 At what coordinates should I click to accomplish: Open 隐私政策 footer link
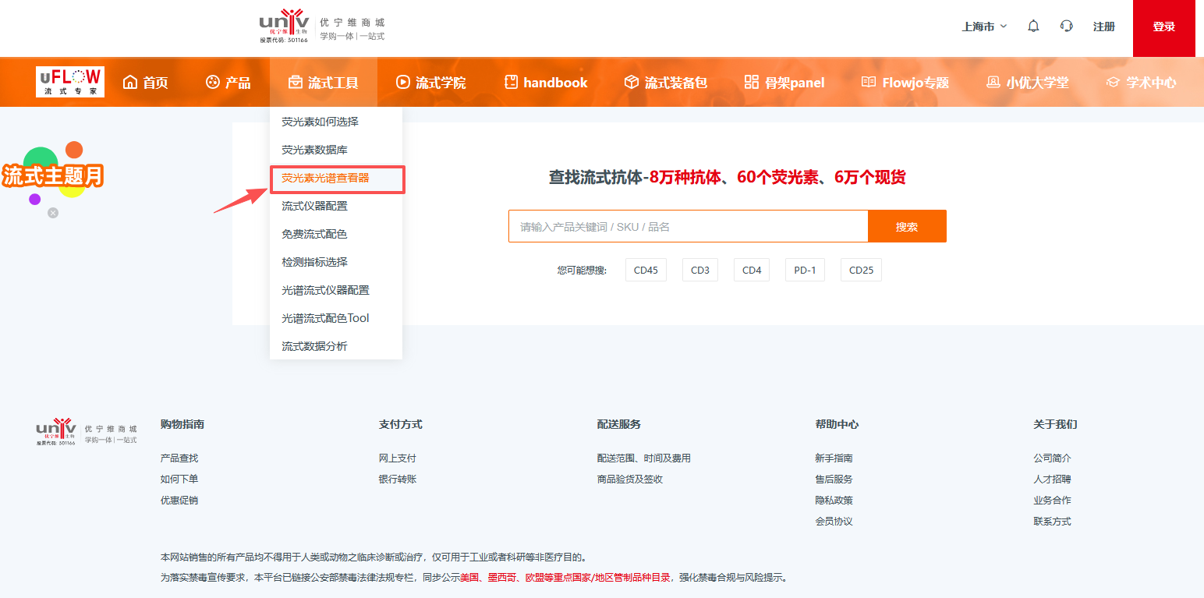pyautogui.click(x=834, y=501)
